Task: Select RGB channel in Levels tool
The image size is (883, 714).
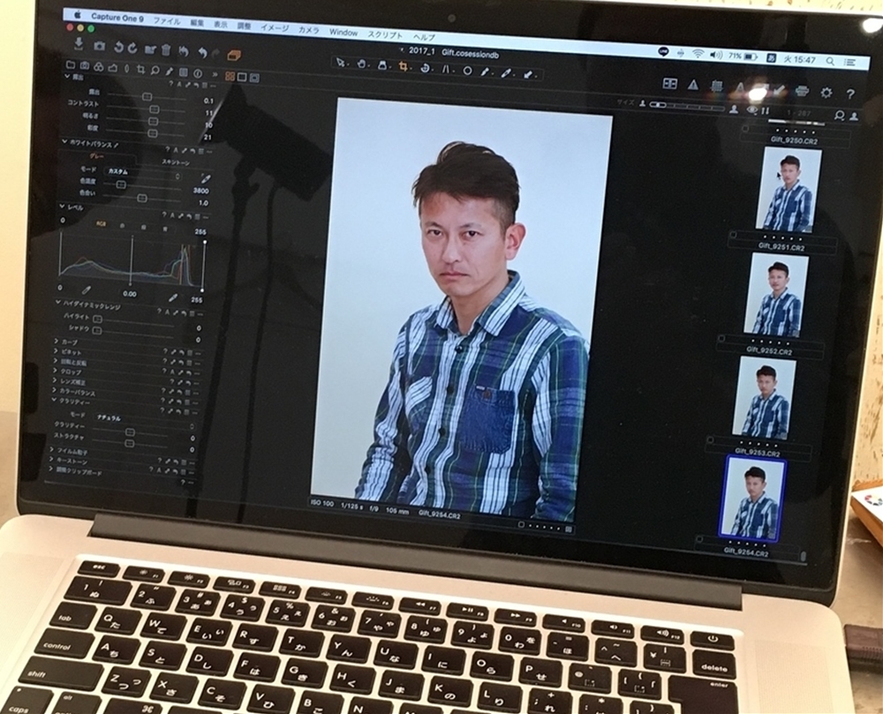Action: tap(102, 223)
